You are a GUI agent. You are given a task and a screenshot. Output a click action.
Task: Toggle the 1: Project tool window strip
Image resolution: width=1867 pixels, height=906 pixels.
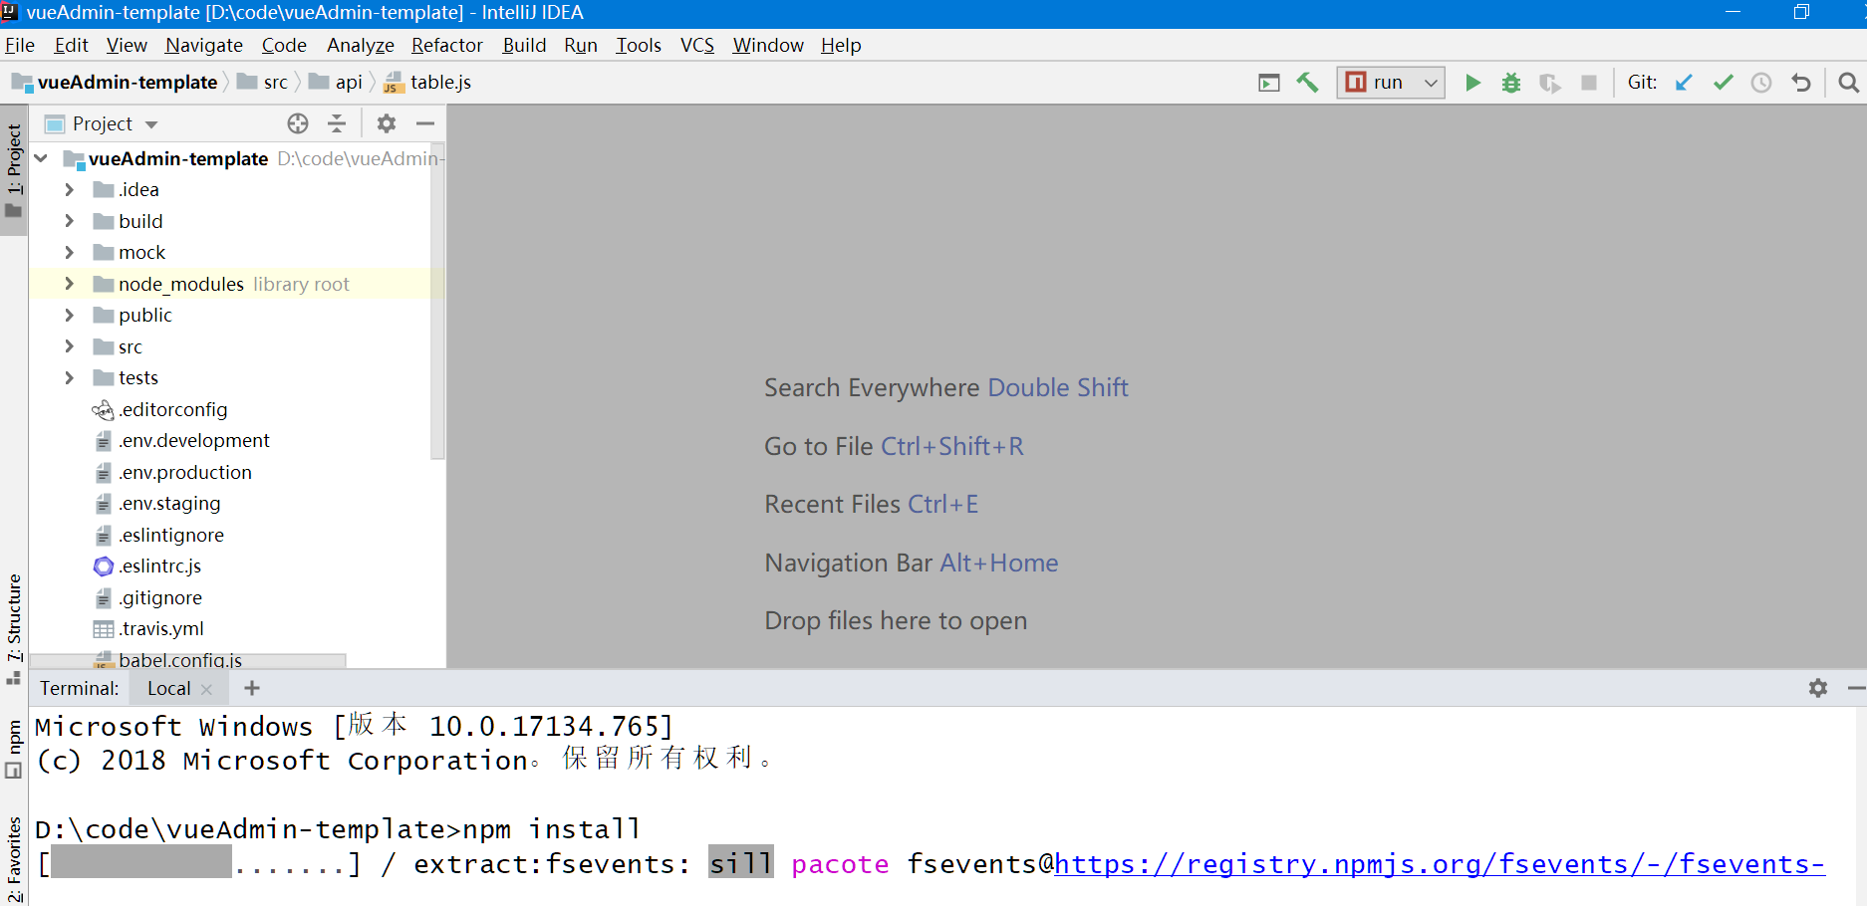(x=14, y=169)
